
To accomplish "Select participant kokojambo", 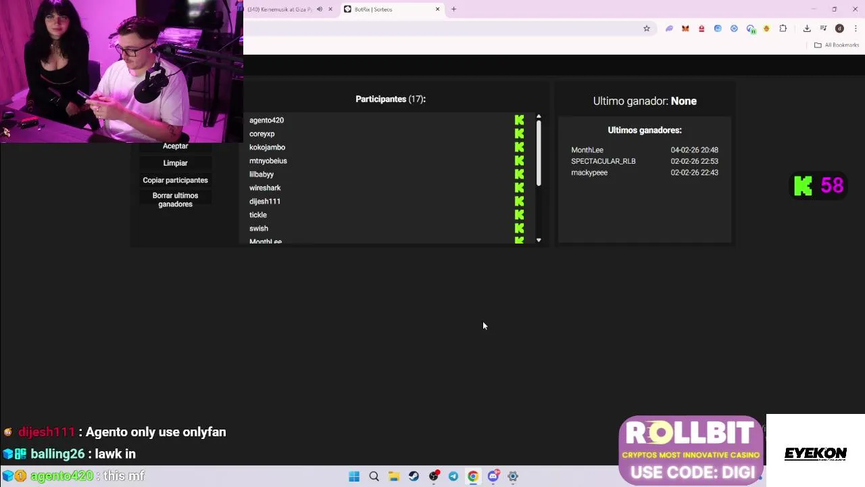I will (267, 147).
